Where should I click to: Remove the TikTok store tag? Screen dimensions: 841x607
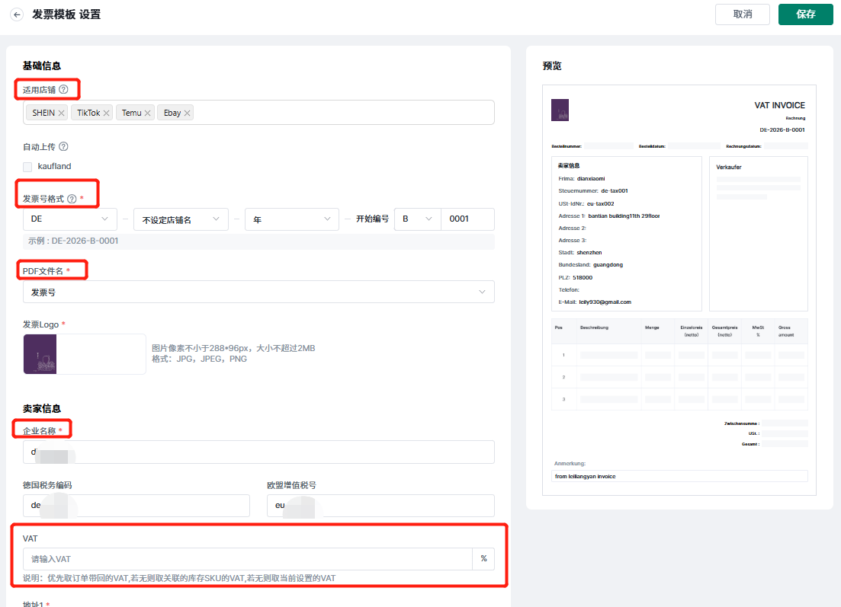coord(107,113)
